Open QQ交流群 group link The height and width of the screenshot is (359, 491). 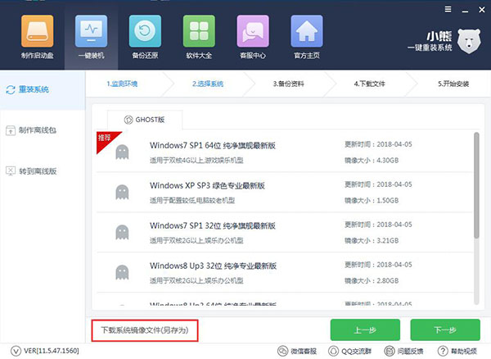coord(350,351)
